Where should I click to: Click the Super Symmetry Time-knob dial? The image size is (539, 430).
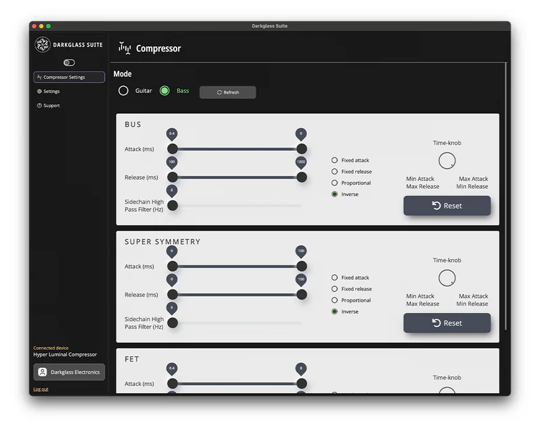click(447, 278)
